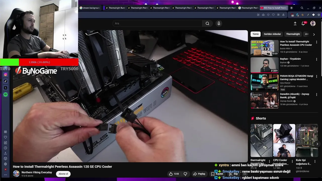322x181 pixels.
Task: Save the video with Kaydet button
Action: tap(217, 174)
